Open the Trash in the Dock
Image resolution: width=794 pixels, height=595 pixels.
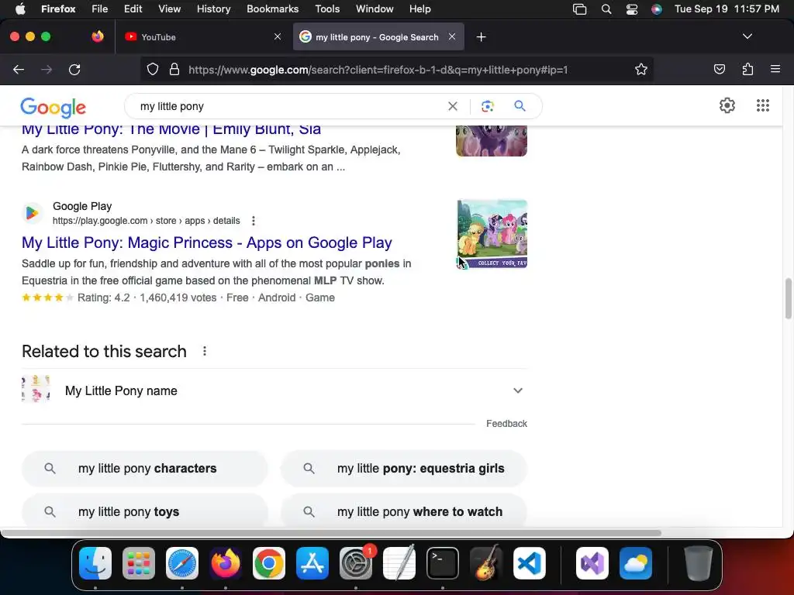(699, 563)
